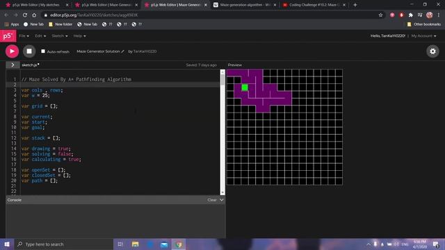Open the notification center icon

coord(436,244)
